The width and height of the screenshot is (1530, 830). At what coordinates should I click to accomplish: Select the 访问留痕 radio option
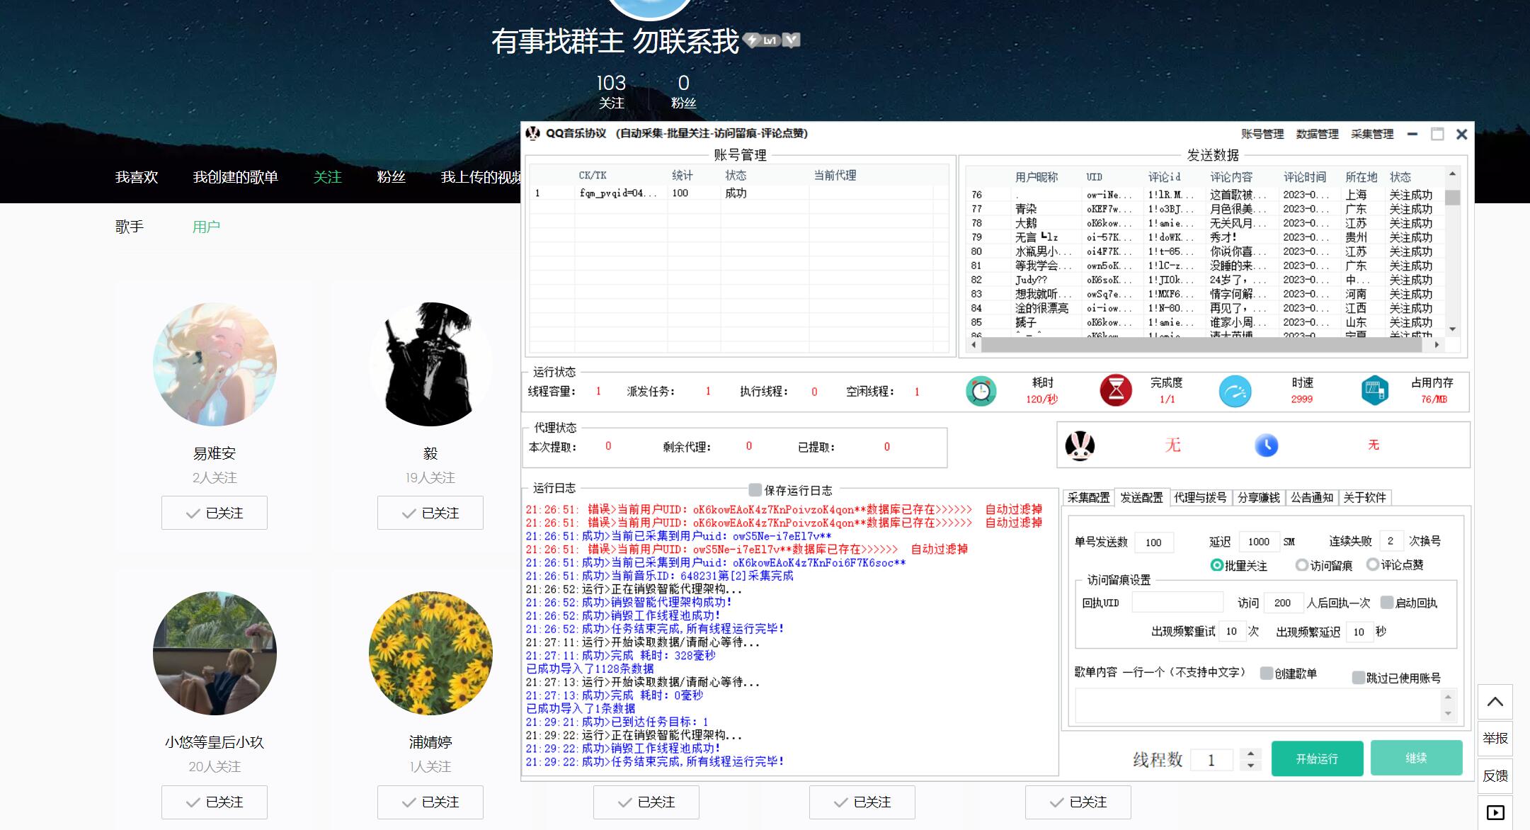pyautogui.click(x=1301, y=565)
